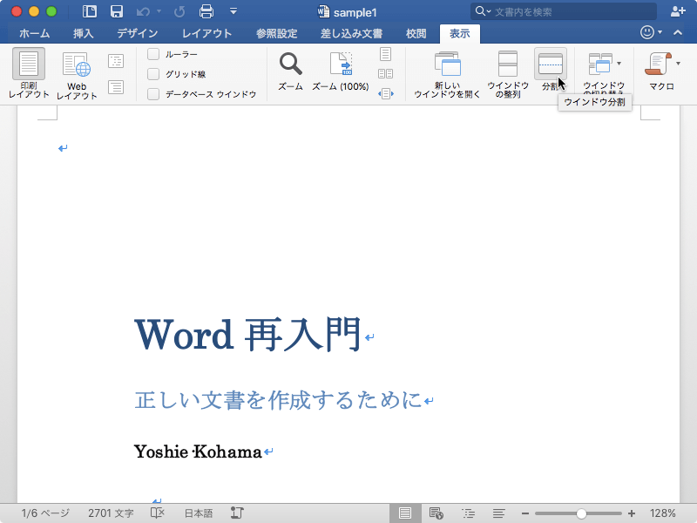Click the word count in status bar
Viewport: 697px width, 523px height.
[111, 513]
